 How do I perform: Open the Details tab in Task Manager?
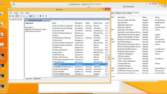129,13
